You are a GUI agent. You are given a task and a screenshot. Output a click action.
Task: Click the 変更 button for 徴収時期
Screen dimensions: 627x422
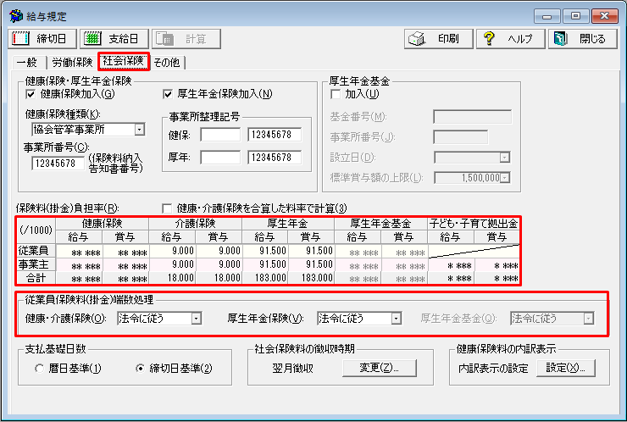[379, 368]
